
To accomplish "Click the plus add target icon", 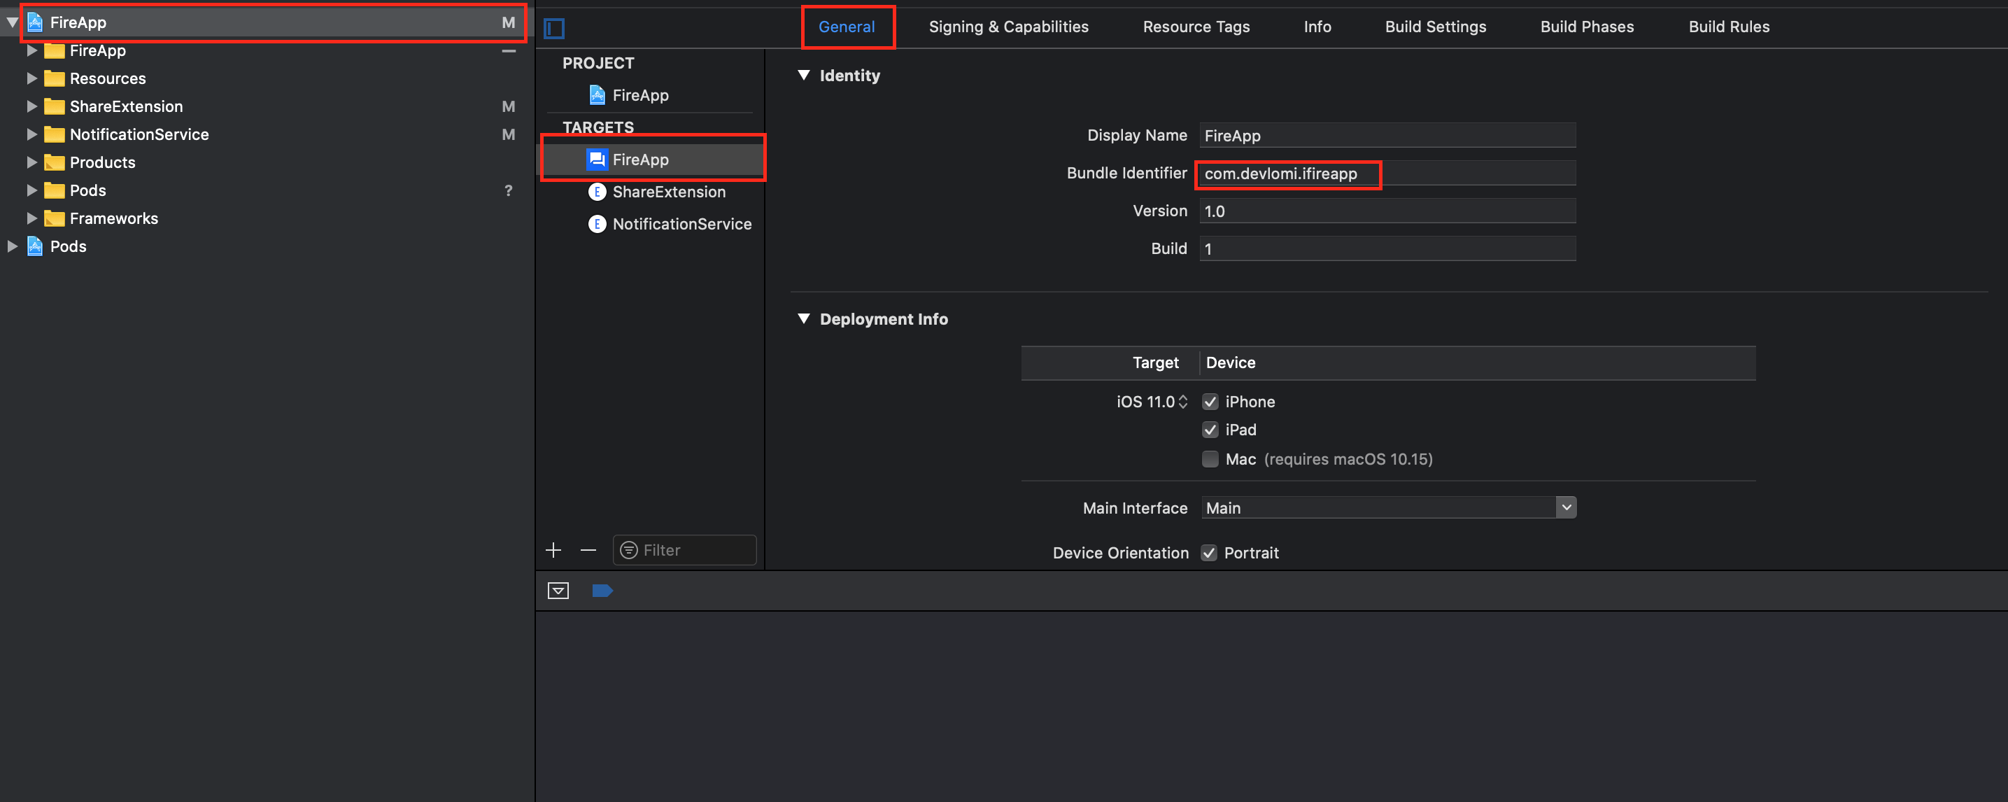I will [553, 550].
